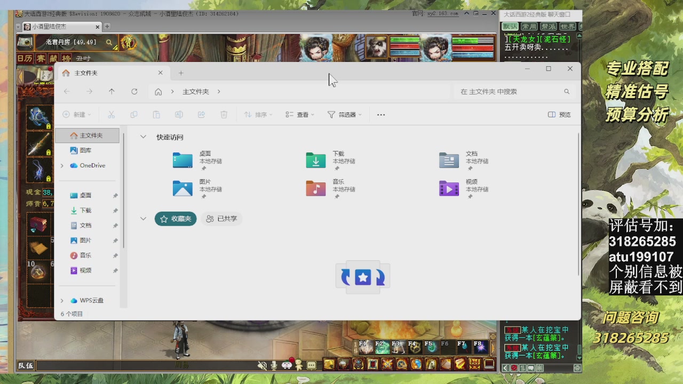Collapse the 快速访问 section chevron
This screenshot has width=683, height=384.
click(x=143, y=137)
